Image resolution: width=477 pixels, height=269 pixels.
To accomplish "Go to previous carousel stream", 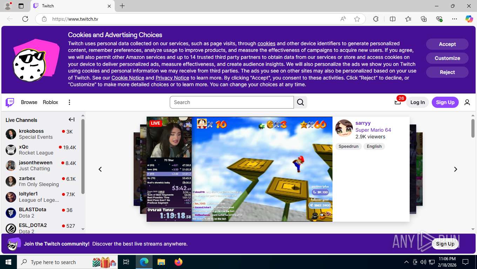I will [100, 169].
